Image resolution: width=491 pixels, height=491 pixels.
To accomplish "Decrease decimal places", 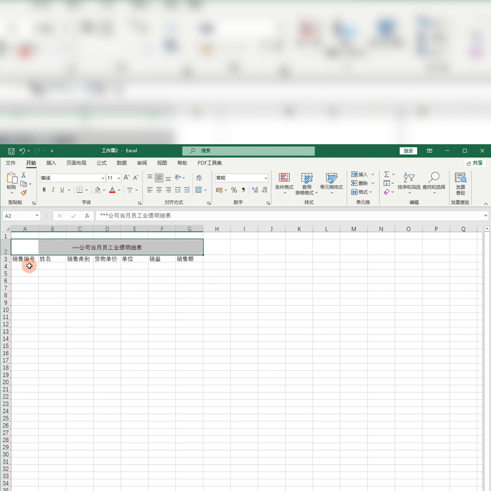I will (x=264, y=190).
